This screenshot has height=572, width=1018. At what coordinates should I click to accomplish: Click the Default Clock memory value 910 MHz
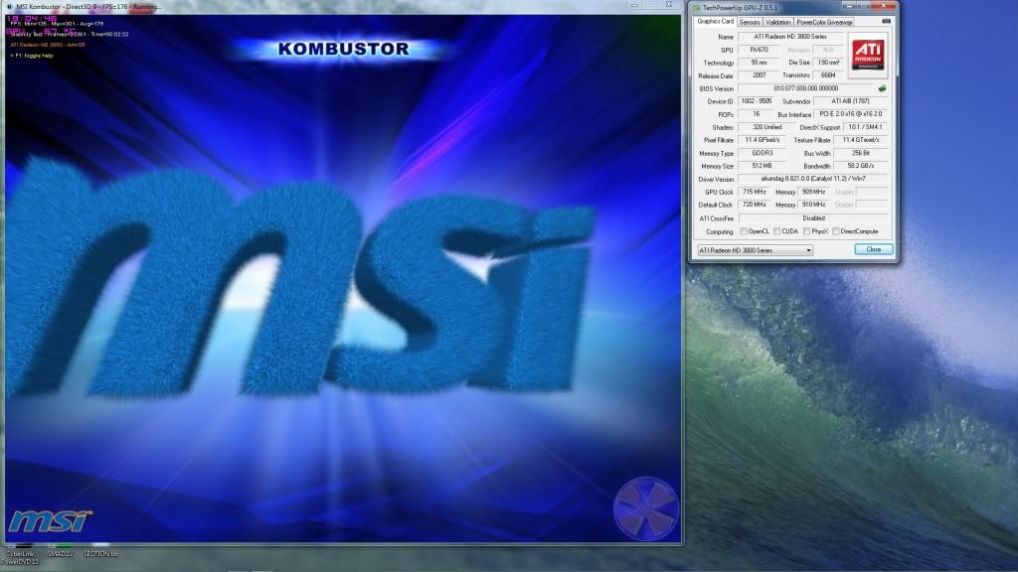pyautogui.click(x=813, y=205)
